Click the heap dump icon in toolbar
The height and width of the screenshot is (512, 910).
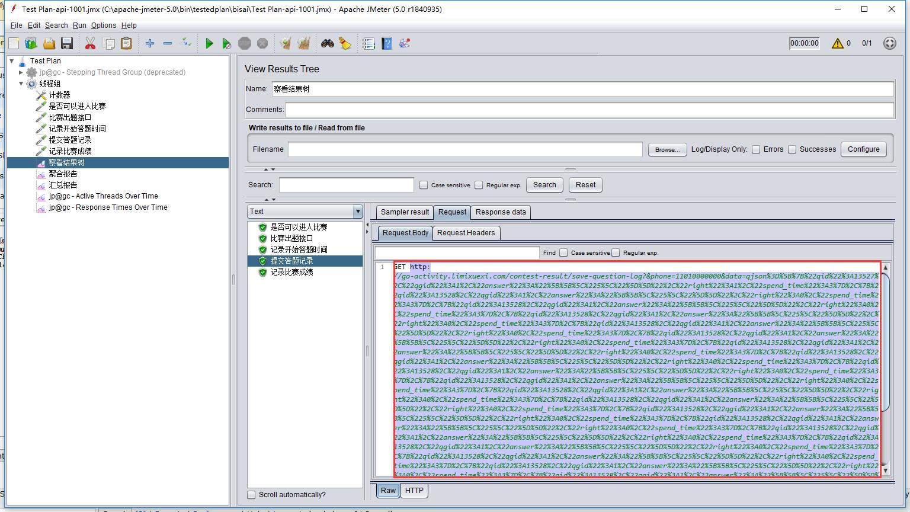point(405,43)
